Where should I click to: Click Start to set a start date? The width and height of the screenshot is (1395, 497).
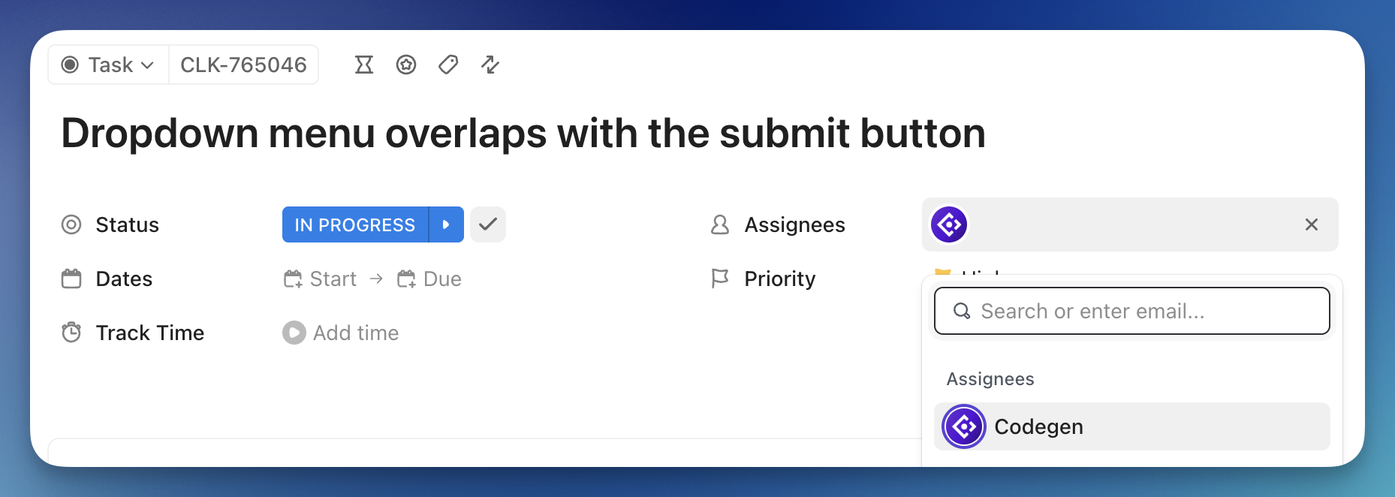pos(332,279)
